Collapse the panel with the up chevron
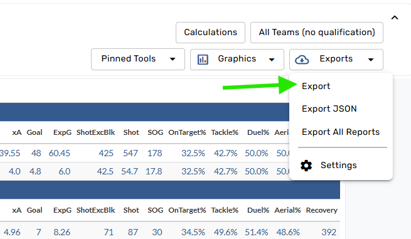 coord(395,18)
